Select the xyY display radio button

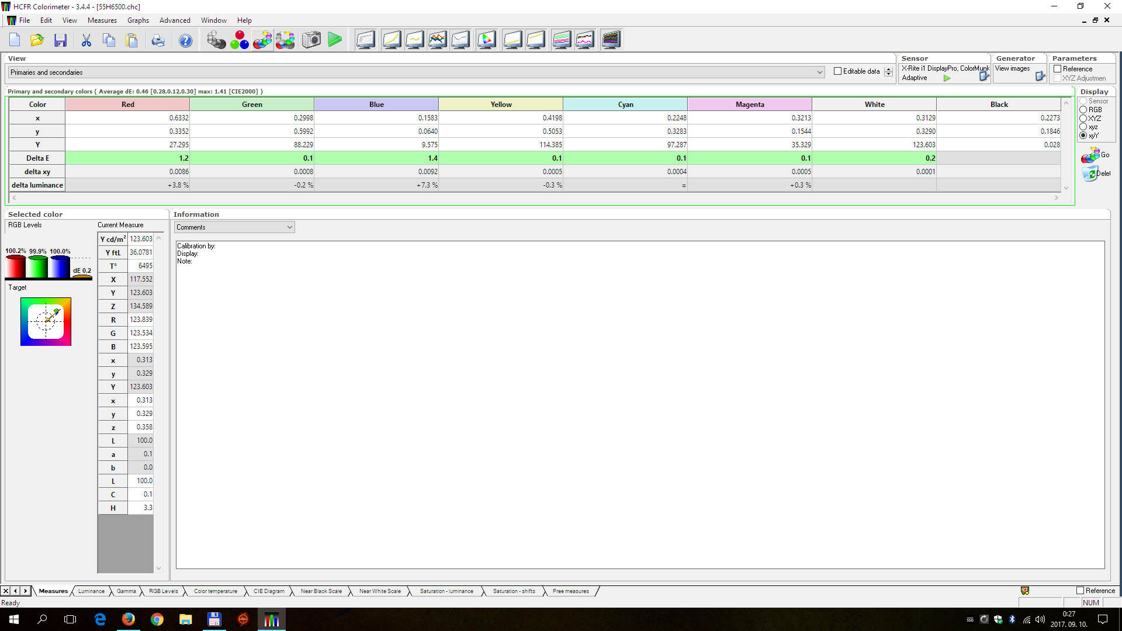(1083, 136)
